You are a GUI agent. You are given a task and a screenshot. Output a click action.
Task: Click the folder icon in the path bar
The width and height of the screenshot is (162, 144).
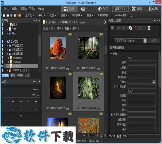pos(44,22)
